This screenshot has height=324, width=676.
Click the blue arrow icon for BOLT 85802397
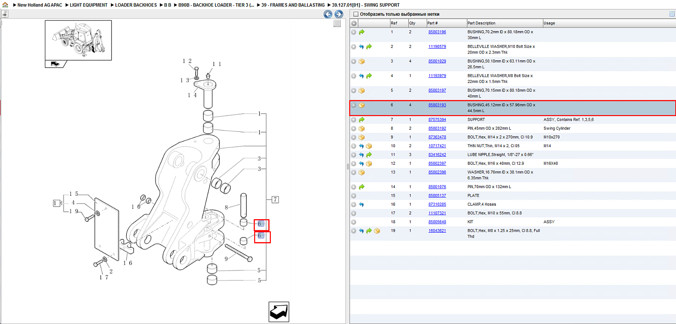coord(361,164)
